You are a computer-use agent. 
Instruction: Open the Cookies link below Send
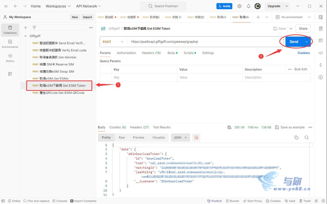[x=303, y=53]
